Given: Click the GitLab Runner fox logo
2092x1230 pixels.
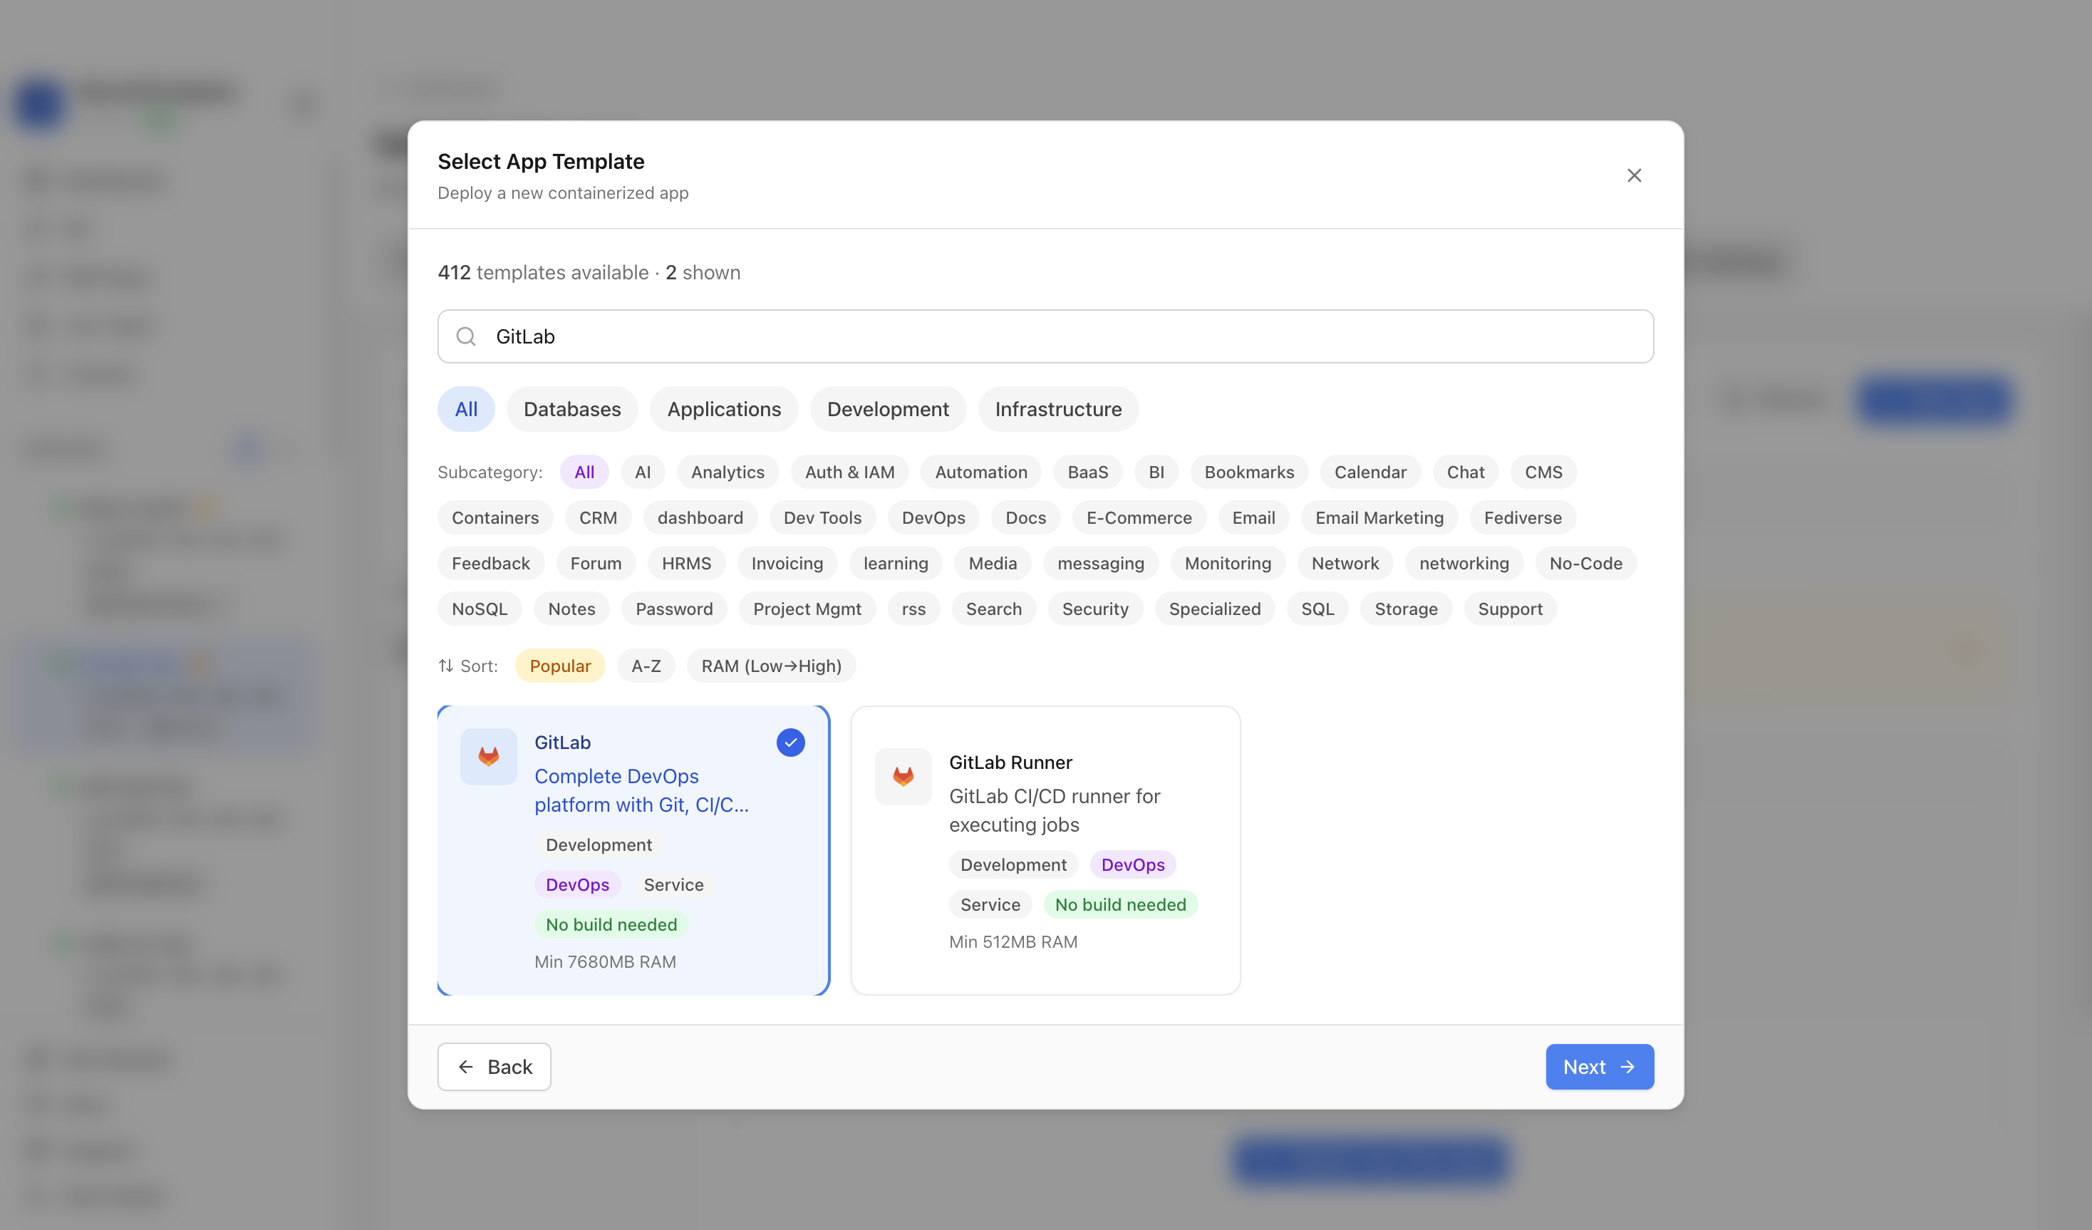Looking at the screenshot, I should tap(903, 777).
